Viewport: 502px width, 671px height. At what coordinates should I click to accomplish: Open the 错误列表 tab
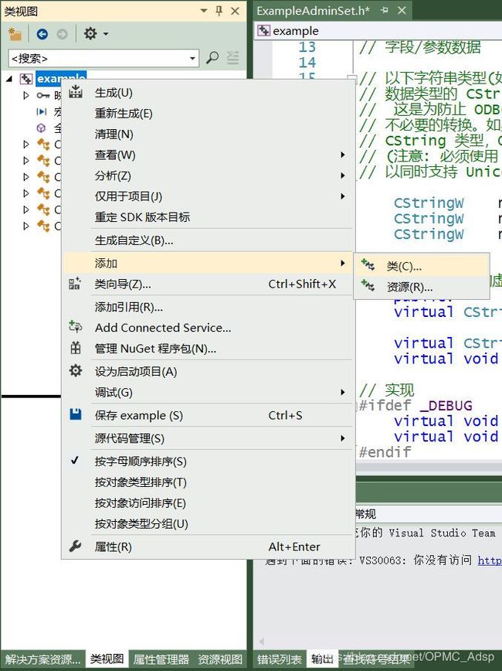(x=280, y=659)
